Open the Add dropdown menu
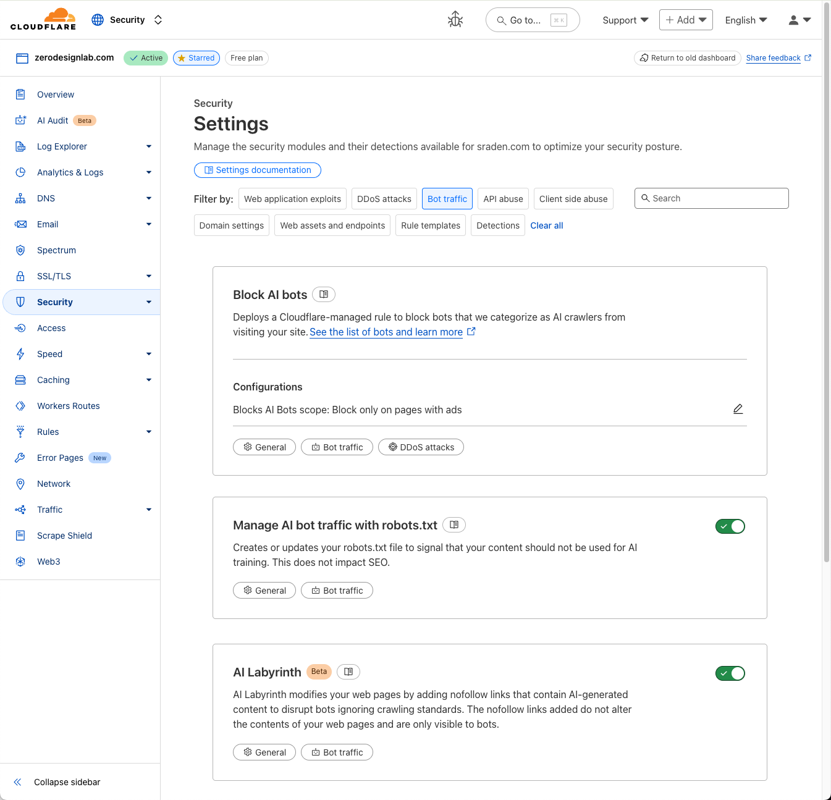The width and height of the screenshot is (831, 800). (686, 20)
